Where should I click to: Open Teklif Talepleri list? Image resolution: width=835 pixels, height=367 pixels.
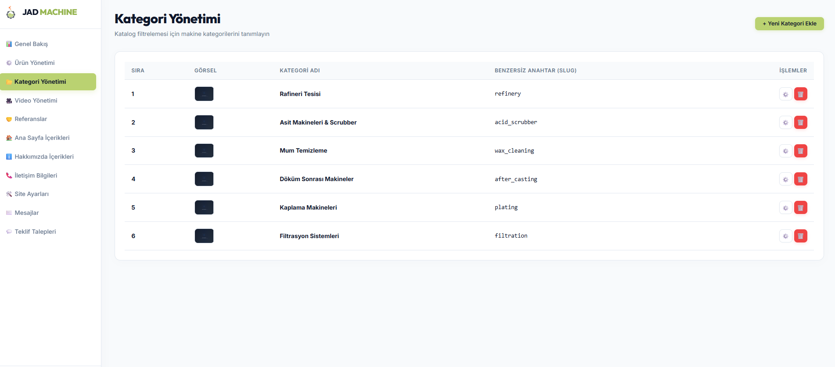[48, 232]
